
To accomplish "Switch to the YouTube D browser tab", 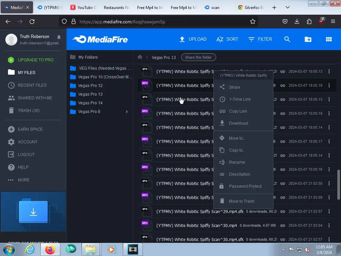I will click(x=83, y=7).
